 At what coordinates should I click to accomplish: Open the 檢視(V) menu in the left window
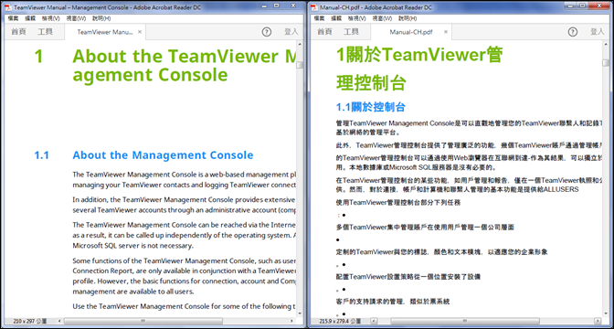tap(51, 18)
